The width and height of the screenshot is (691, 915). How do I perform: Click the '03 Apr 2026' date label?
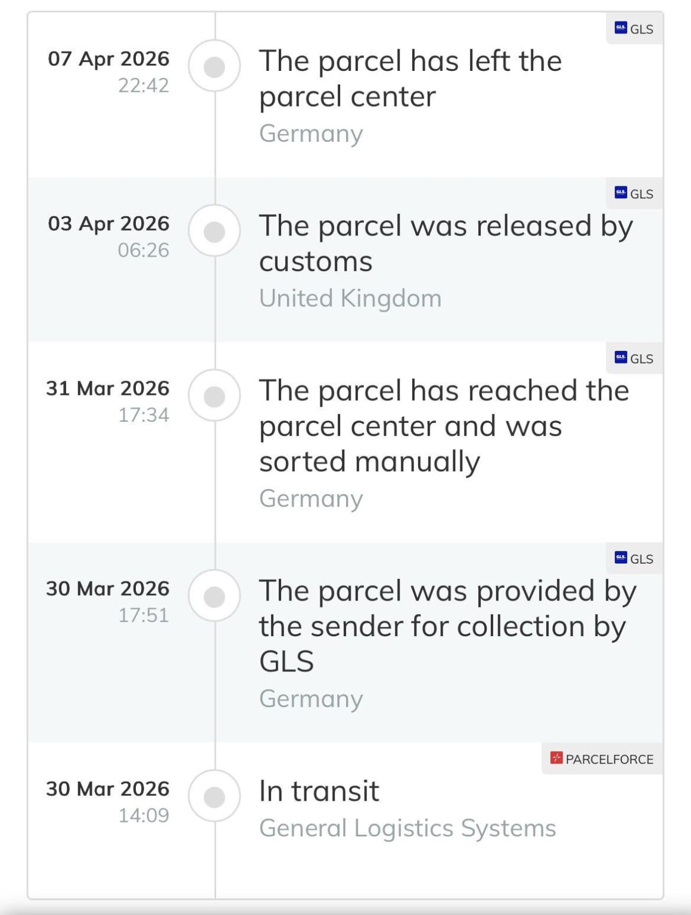108,223
